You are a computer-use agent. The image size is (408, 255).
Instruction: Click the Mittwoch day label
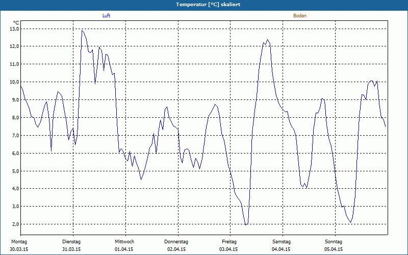click(124, 242)
